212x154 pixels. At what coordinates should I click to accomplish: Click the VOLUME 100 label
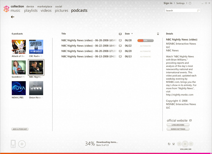[186, 149]
